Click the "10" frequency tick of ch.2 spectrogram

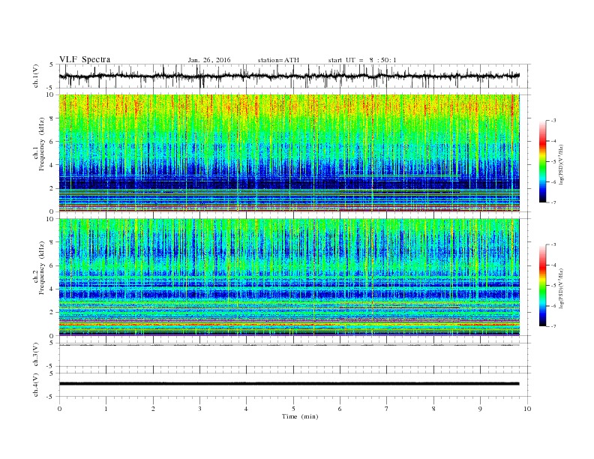pyautogui.click(x=52, y=219)
